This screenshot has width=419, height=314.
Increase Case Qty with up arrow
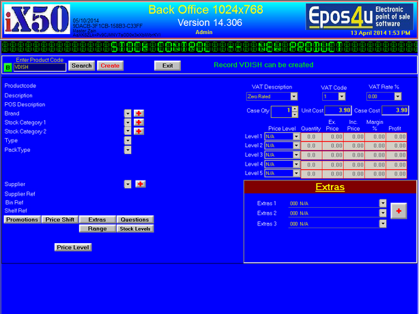click(x=295, y=109)
